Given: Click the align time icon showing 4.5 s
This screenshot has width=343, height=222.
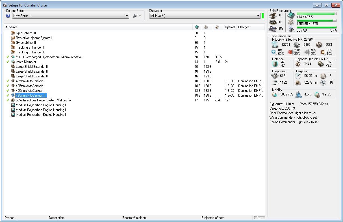Looking at the screenshot, I should point(298,94).
